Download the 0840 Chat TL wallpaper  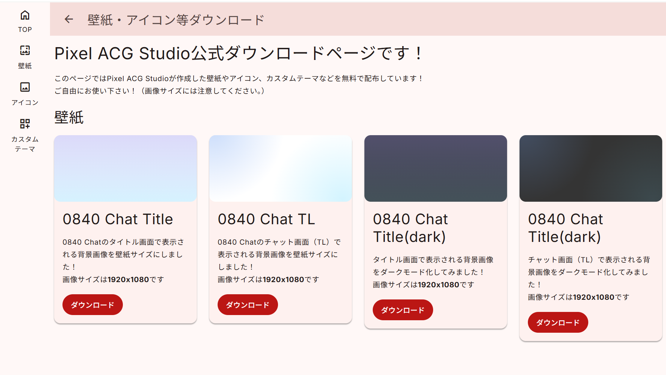[248, 305]
